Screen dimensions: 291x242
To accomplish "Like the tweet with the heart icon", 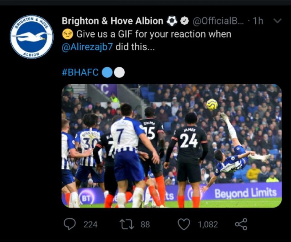I will pyautogui.click(x=184, y=224).
